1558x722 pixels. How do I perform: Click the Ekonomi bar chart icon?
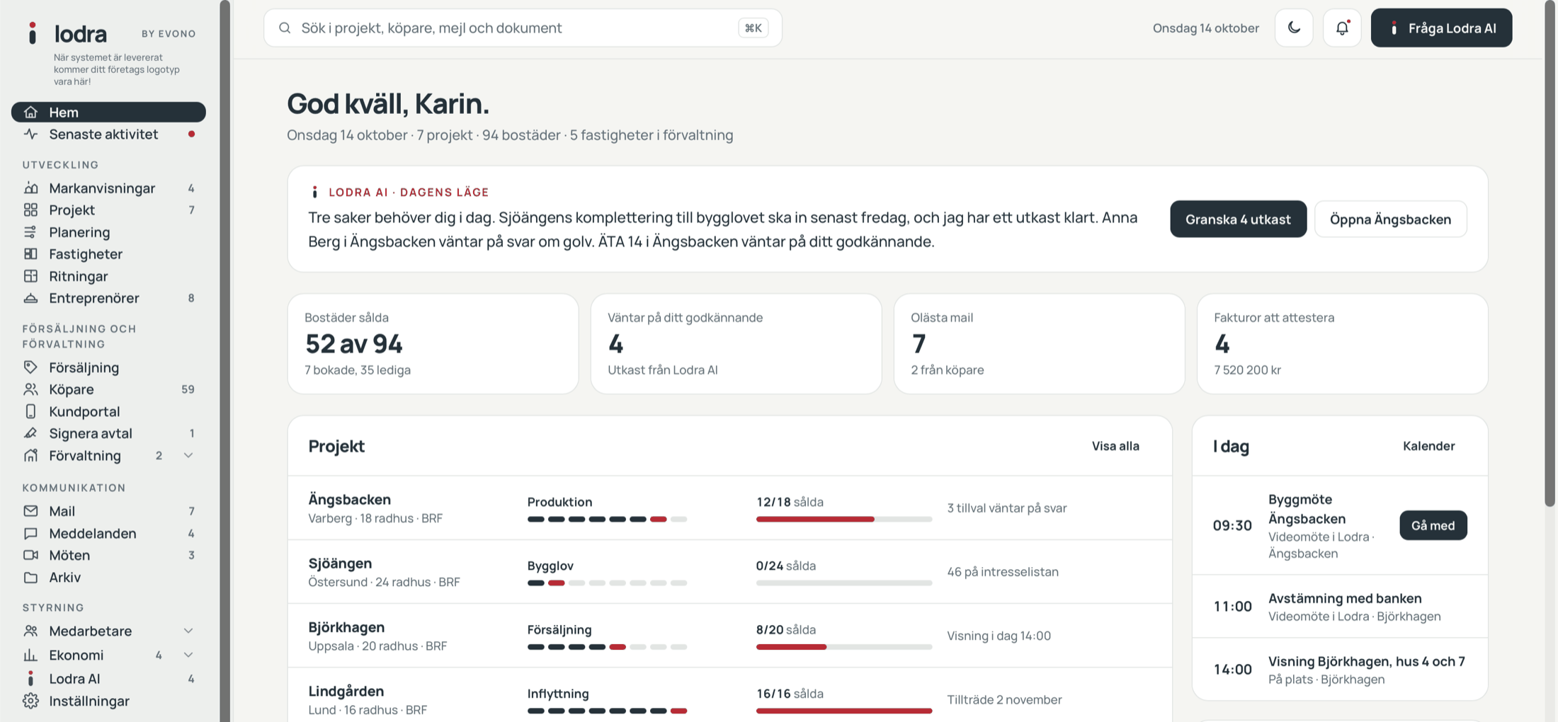click(30, 655)
